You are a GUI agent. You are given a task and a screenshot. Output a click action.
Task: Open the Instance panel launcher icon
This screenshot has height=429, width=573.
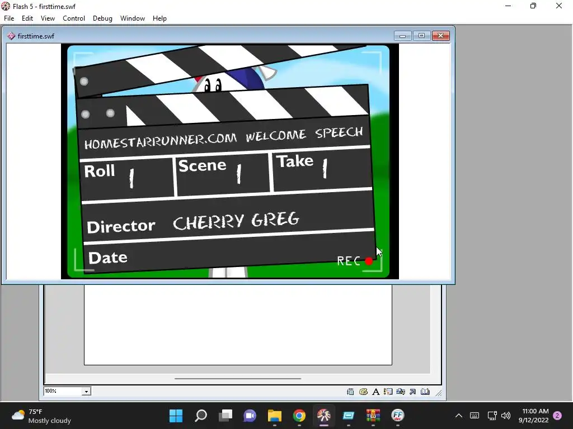388,392
